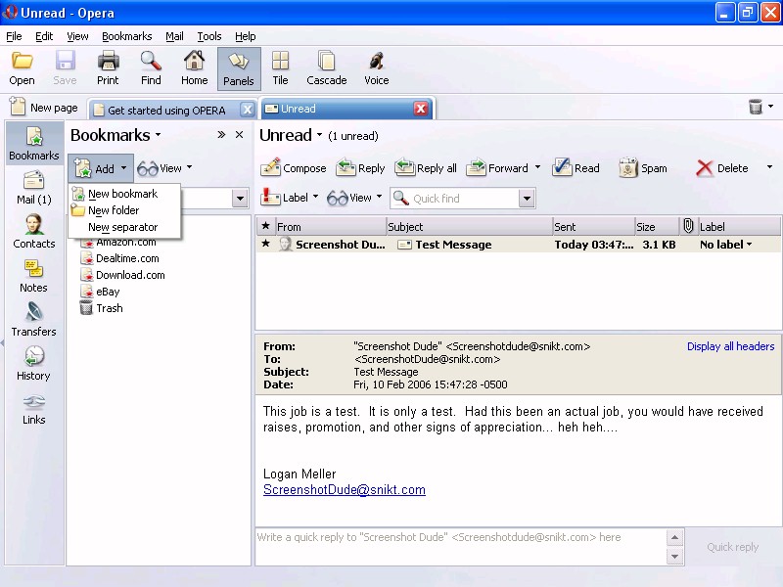
Task: Expand the Forward dropdown arrow
Action: coord(537,168)
